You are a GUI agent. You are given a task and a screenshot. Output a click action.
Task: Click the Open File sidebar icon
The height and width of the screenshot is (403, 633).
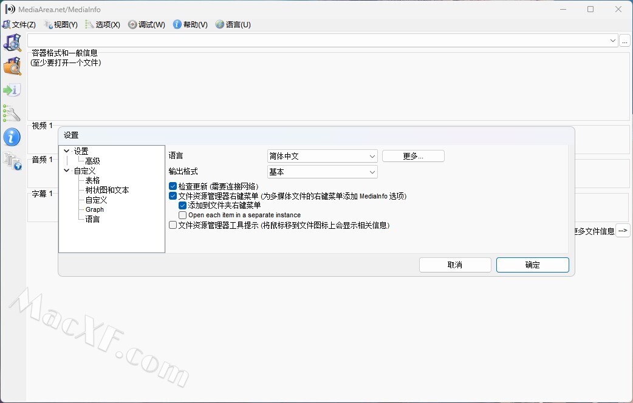coord(12,42)
